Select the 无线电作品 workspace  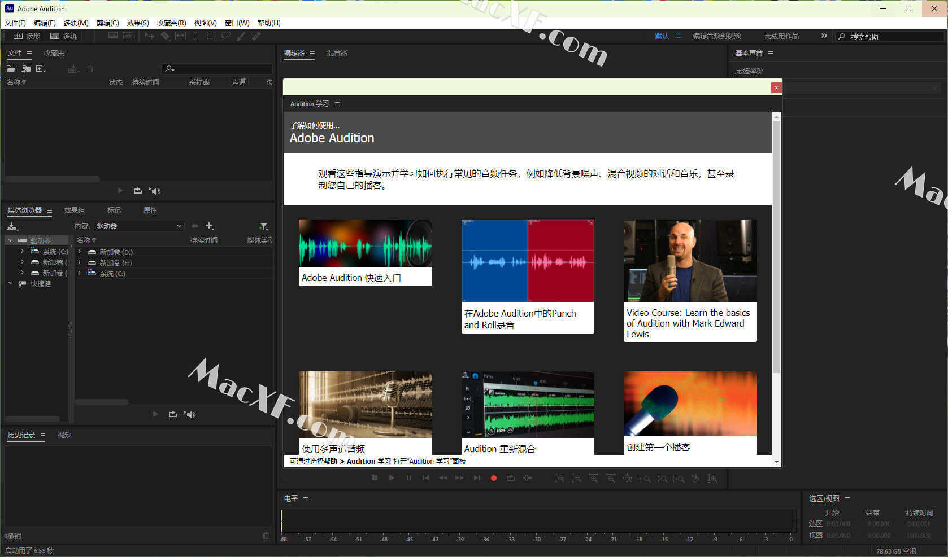(782, 36)
